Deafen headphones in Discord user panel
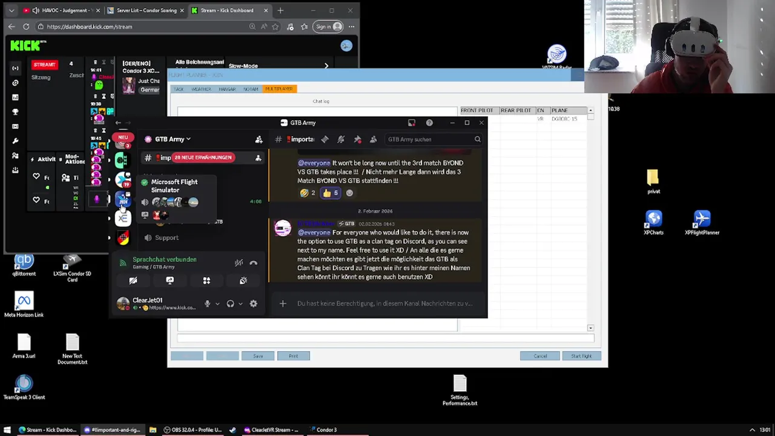The image size is (775, 436). click(x=230, y=304)
